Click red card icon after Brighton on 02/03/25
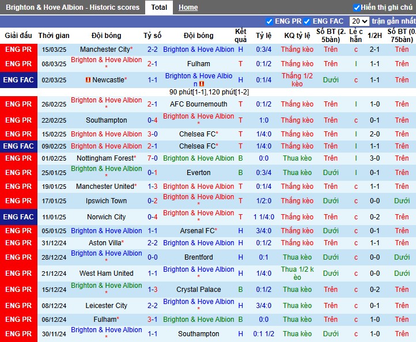Screen dimensions: 416x342 pyautogui.click(x=202, y=84)
